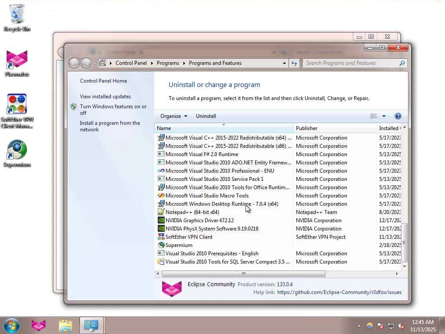
Task: Click the vertical scrollbar down arrow
Action: point(405,266)
